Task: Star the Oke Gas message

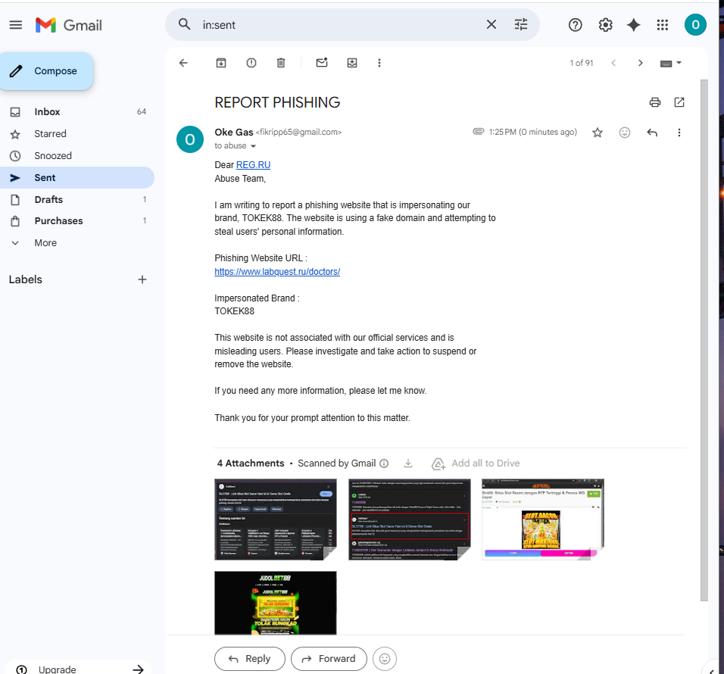Action: 598,133
